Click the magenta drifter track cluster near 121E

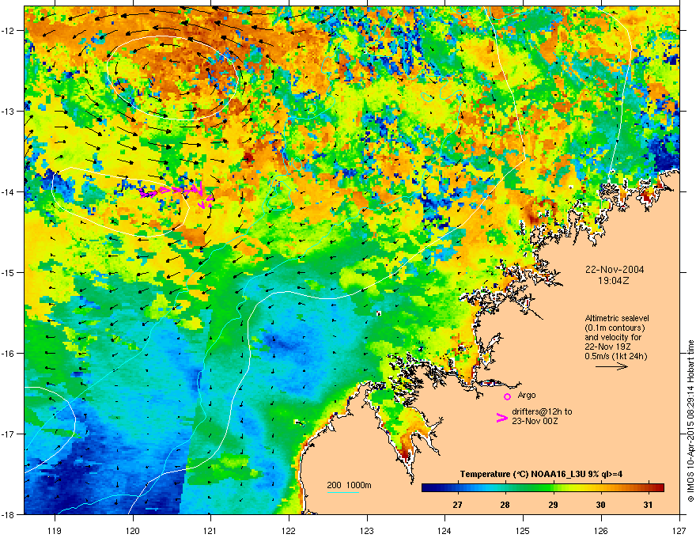(x=177, y=193)
